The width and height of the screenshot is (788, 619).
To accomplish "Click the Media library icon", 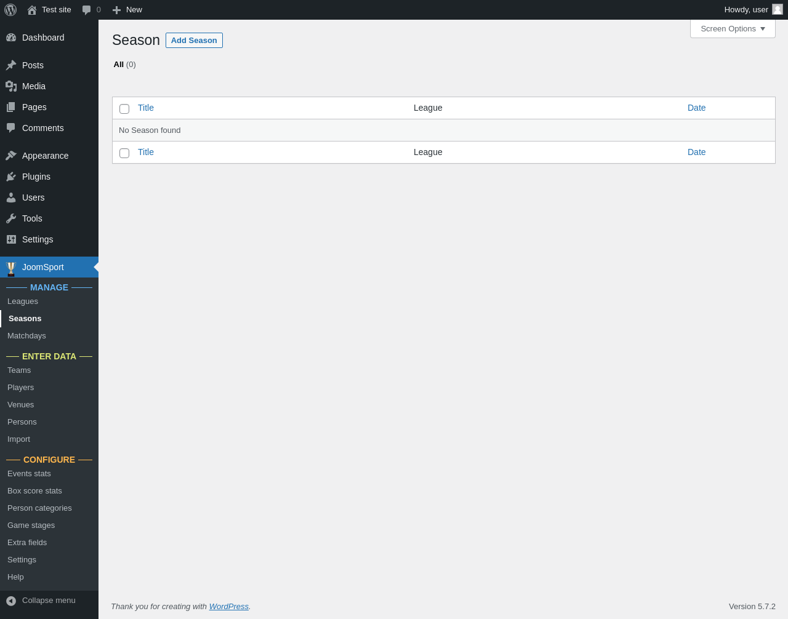I will click(x=11, y=86).
